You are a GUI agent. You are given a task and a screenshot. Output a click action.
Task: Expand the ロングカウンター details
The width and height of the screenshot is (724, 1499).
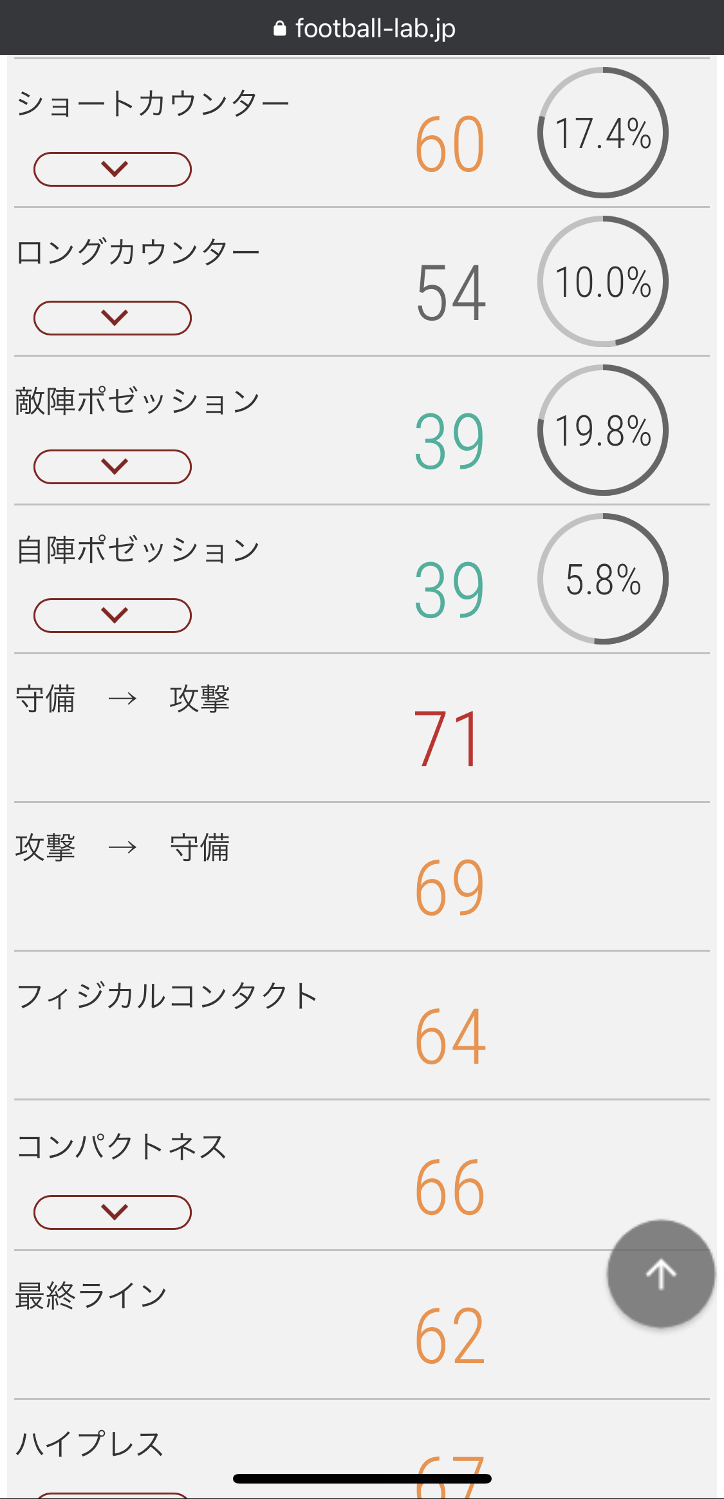[113, 318]
